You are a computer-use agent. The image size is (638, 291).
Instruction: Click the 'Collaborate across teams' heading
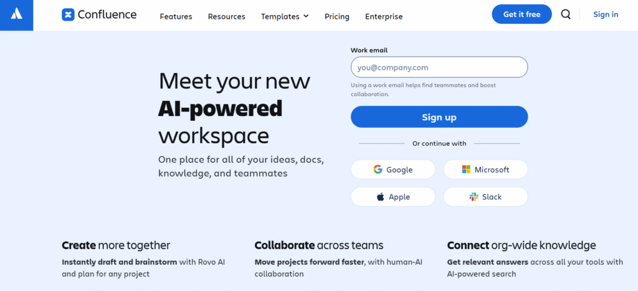click(319, 246)
